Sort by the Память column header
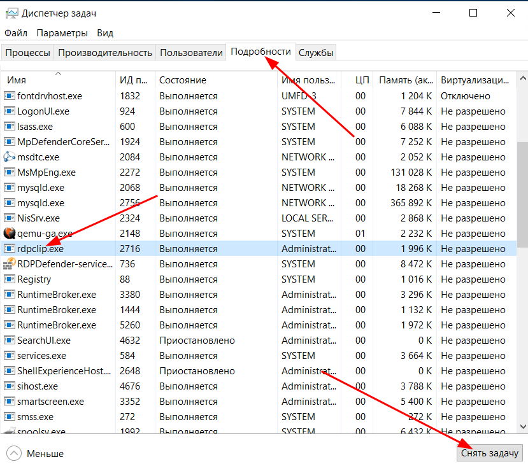The height and width of the screenshot is (471, 528). click(404, 80)
